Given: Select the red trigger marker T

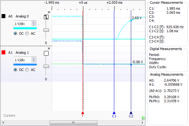Looking at the screenshot, I should [82, 114].
